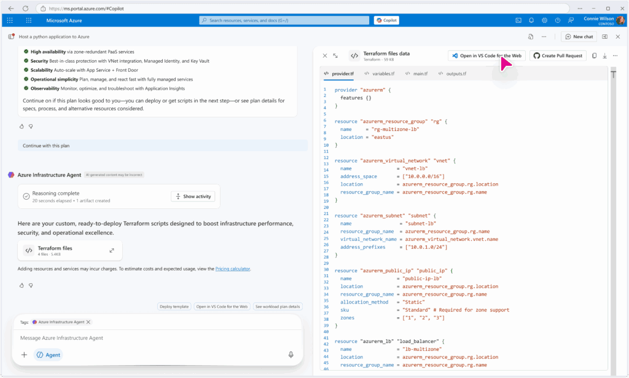Click See workload plan details chip
The width and height of the screenshot is (629, 378).
pos(278,307)
